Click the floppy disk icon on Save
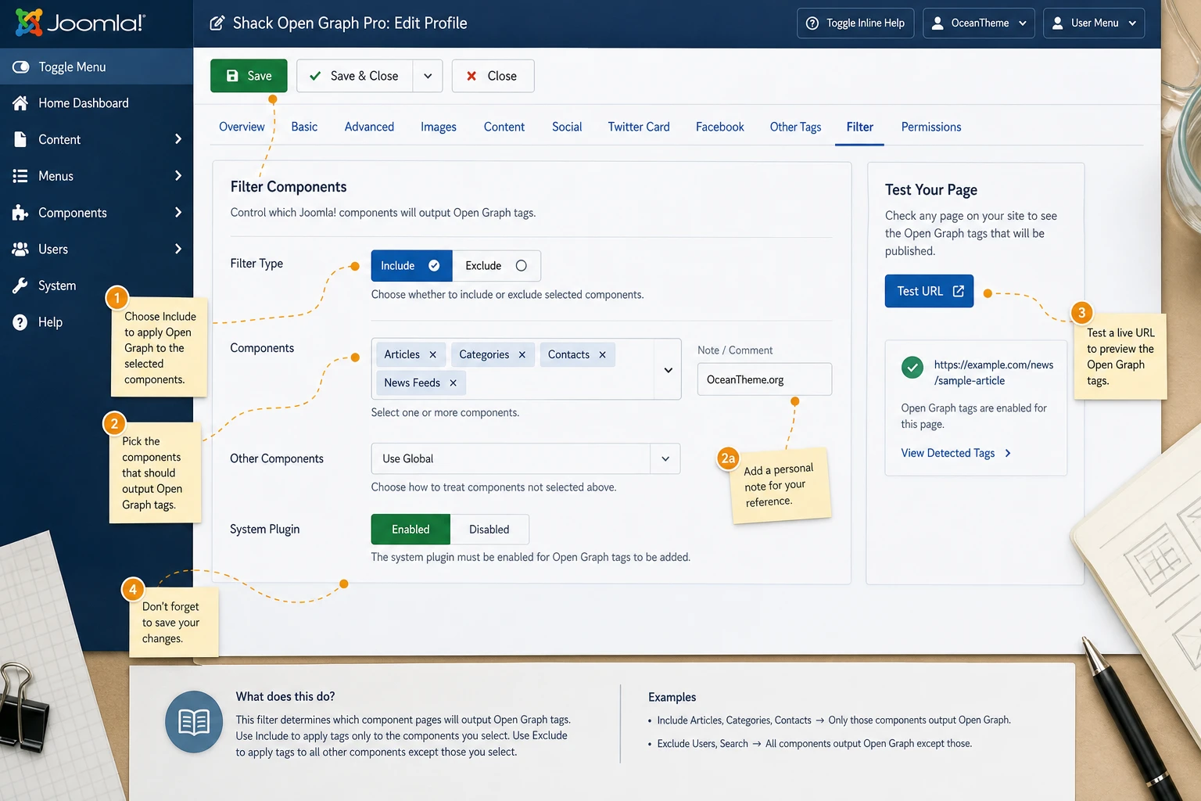This screenshot has width=1201, height=801. [232, 76]
